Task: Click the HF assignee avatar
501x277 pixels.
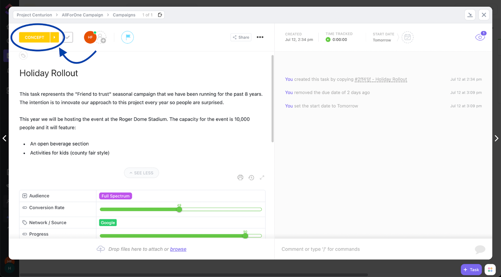Action: click(x=90, y=37)
